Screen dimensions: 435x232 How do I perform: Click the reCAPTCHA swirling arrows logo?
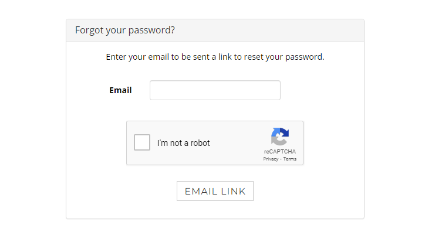pyautogui.click(x=280, y=137)
